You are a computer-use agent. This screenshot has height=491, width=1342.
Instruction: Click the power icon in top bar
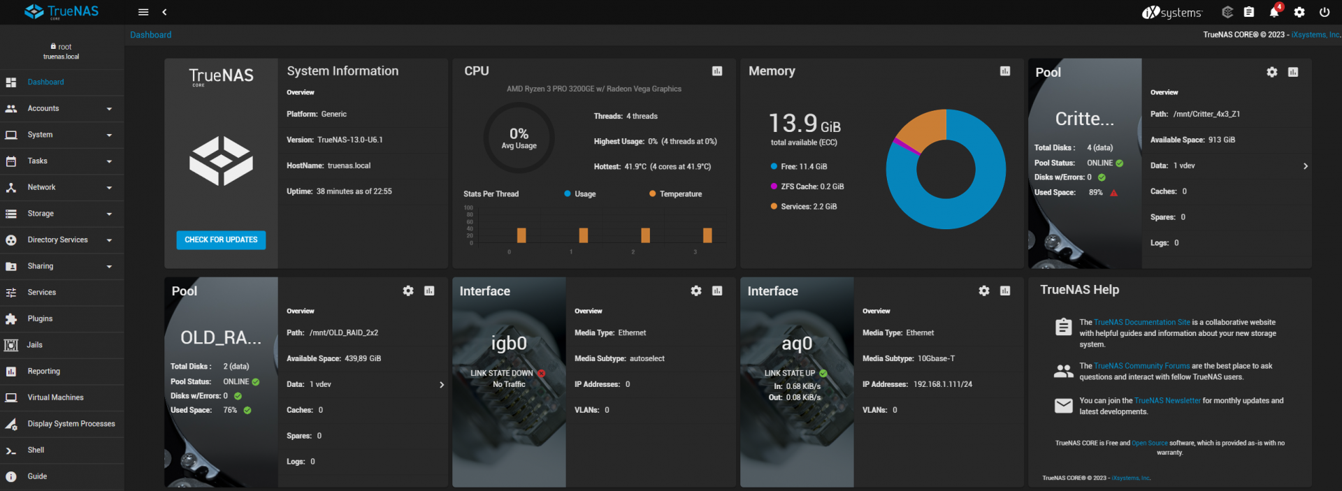[x=1325, y=12]
